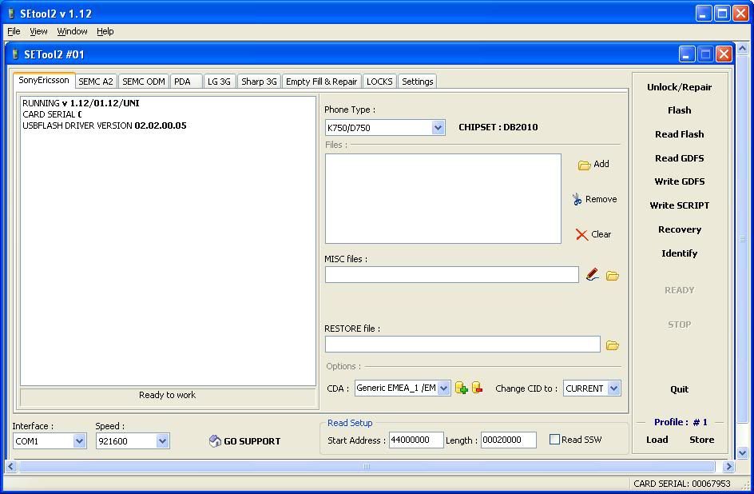This screenshot has height=494, width=754.
Task: Click the Recovery button
Action: (679, 229)
